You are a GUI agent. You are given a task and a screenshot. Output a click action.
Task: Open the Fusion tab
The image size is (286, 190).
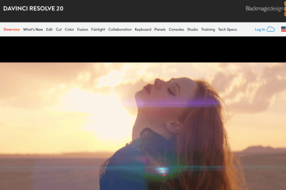82,29
